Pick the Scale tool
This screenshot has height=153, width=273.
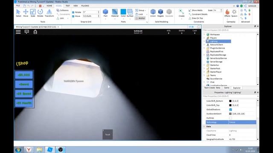(x=33, y=13)
